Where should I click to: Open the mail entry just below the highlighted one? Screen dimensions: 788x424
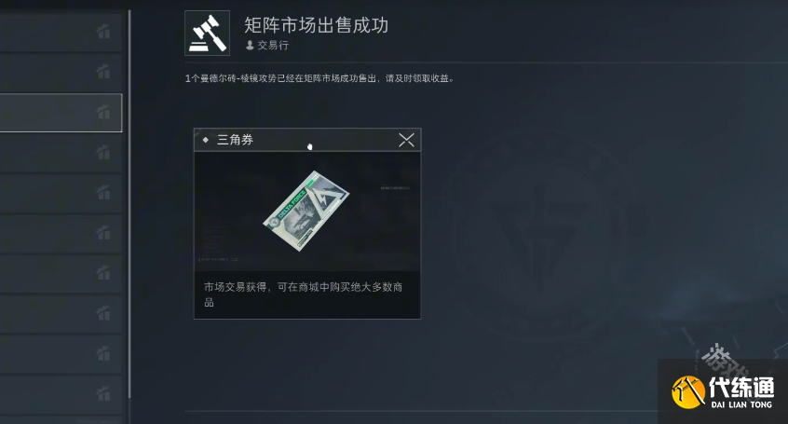(61, 153)
